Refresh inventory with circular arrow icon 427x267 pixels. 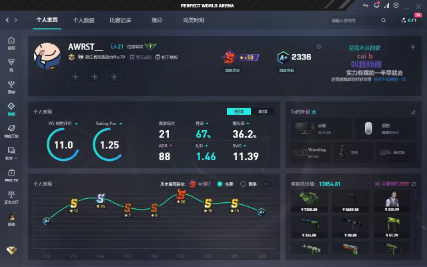(414, 184)
